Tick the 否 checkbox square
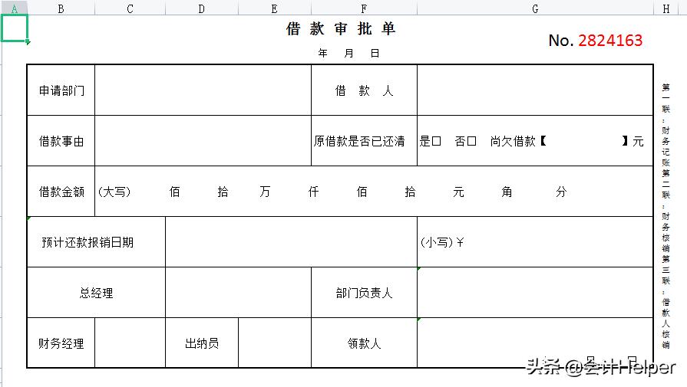 471,141
